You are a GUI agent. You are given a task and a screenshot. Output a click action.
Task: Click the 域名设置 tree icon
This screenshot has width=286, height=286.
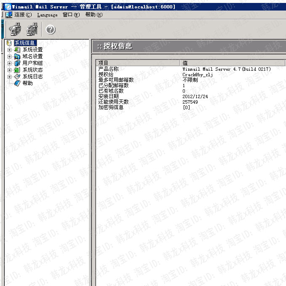point(17,56)
